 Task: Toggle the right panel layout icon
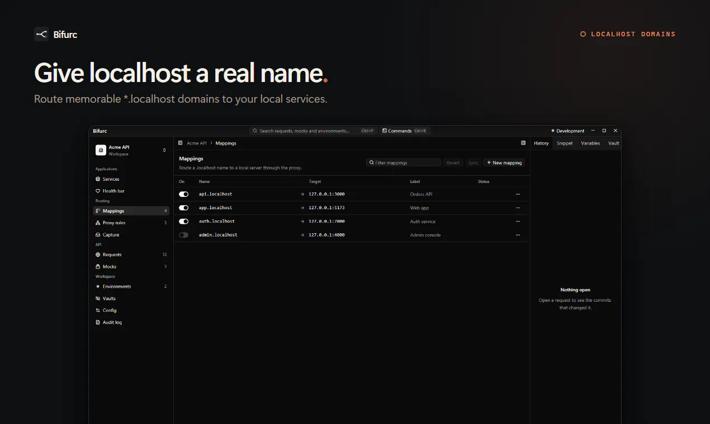pyautogui.click(x=523, y=143)
